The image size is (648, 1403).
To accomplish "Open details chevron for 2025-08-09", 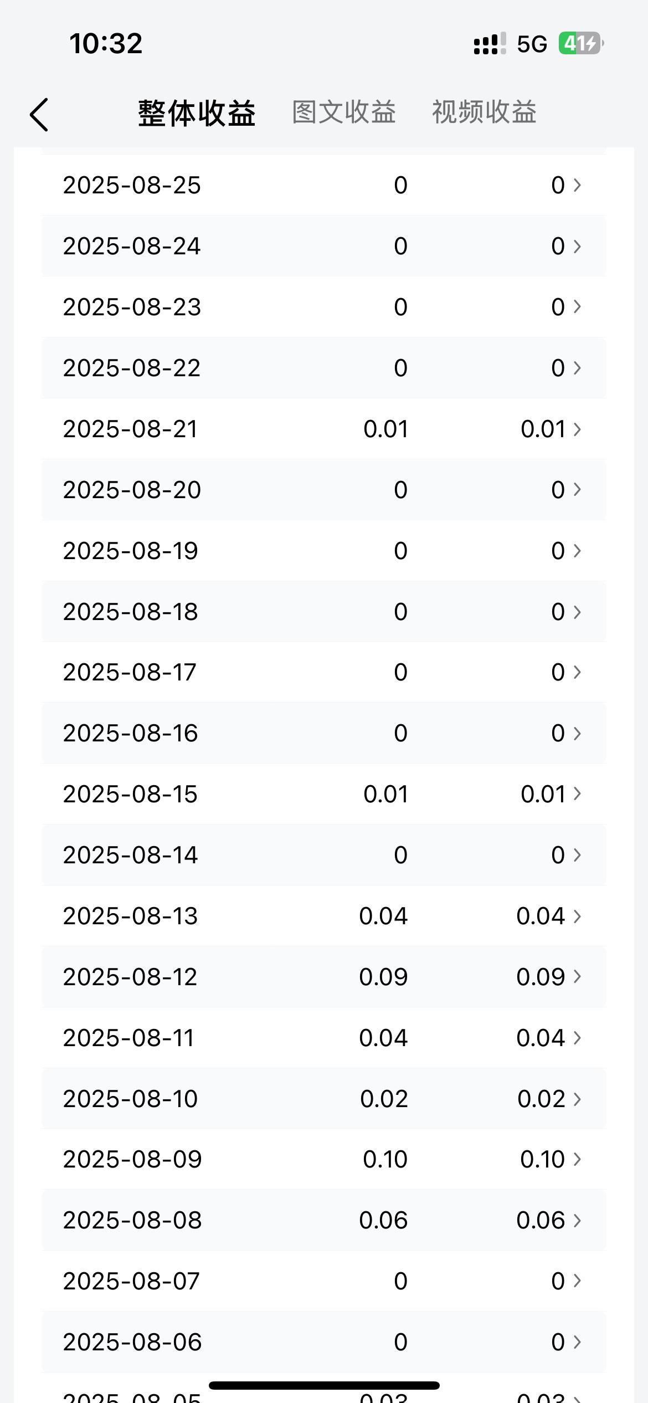I will click(577, 1159).
